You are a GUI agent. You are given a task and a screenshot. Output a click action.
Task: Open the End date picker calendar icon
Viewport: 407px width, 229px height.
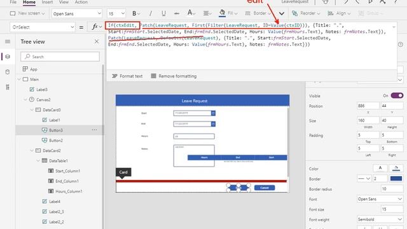(213, 124)
